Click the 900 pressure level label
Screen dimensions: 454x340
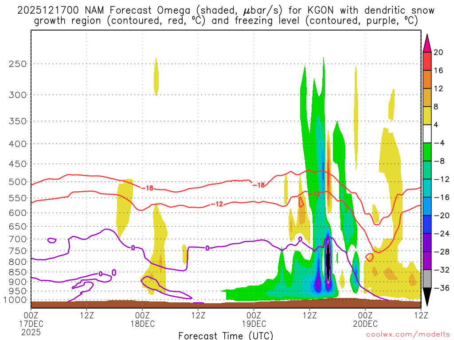(18, 282)
